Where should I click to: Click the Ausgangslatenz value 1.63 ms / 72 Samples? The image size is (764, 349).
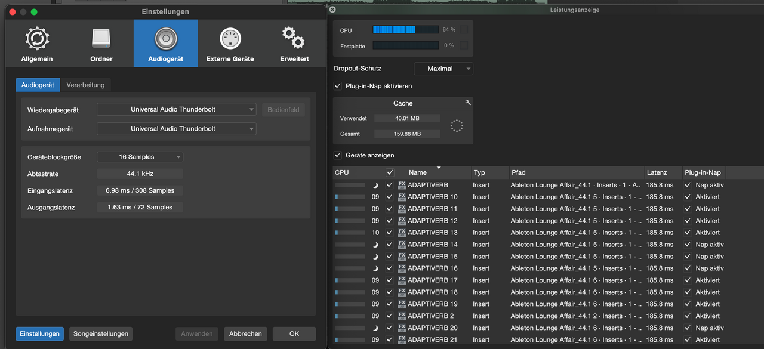(140, 207)
